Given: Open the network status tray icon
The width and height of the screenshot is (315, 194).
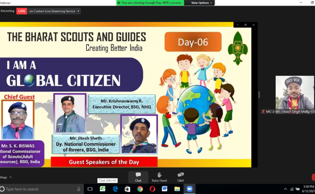Looking at the screenshot, I should coord(292,189).
